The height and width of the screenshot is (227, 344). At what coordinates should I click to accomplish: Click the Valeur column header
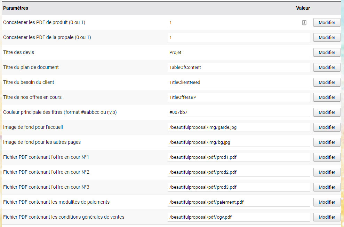(x=303, y=8)
